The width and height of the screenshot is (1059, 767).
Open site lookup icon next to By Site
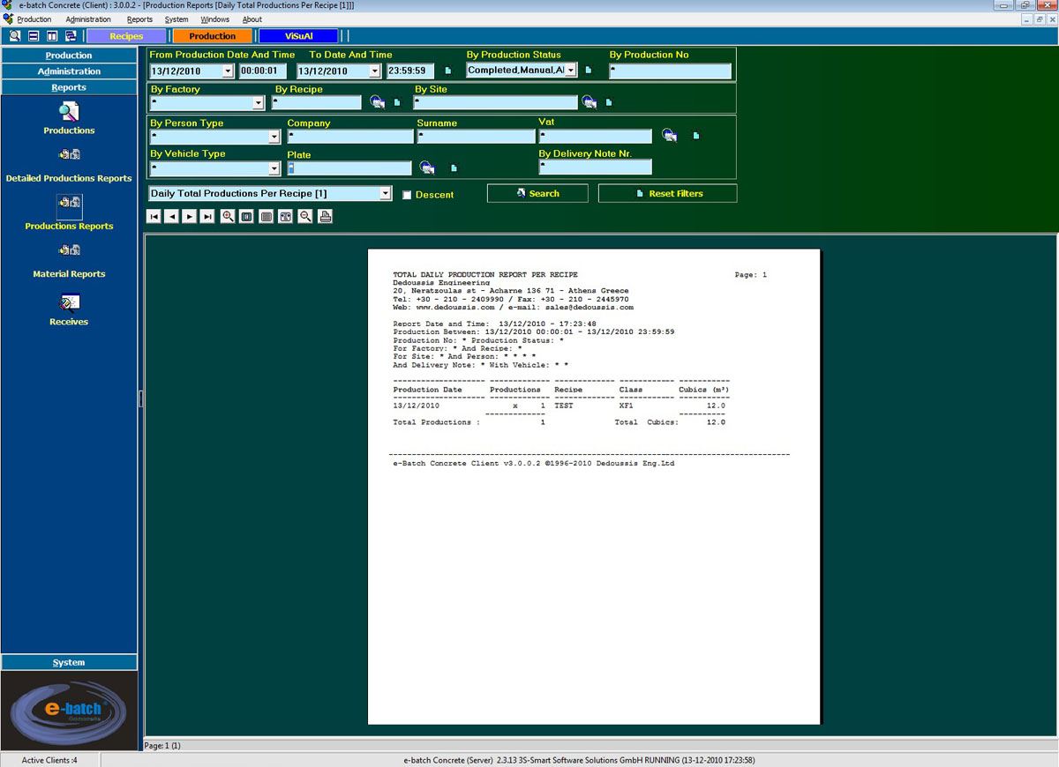[x=589, y=102]
